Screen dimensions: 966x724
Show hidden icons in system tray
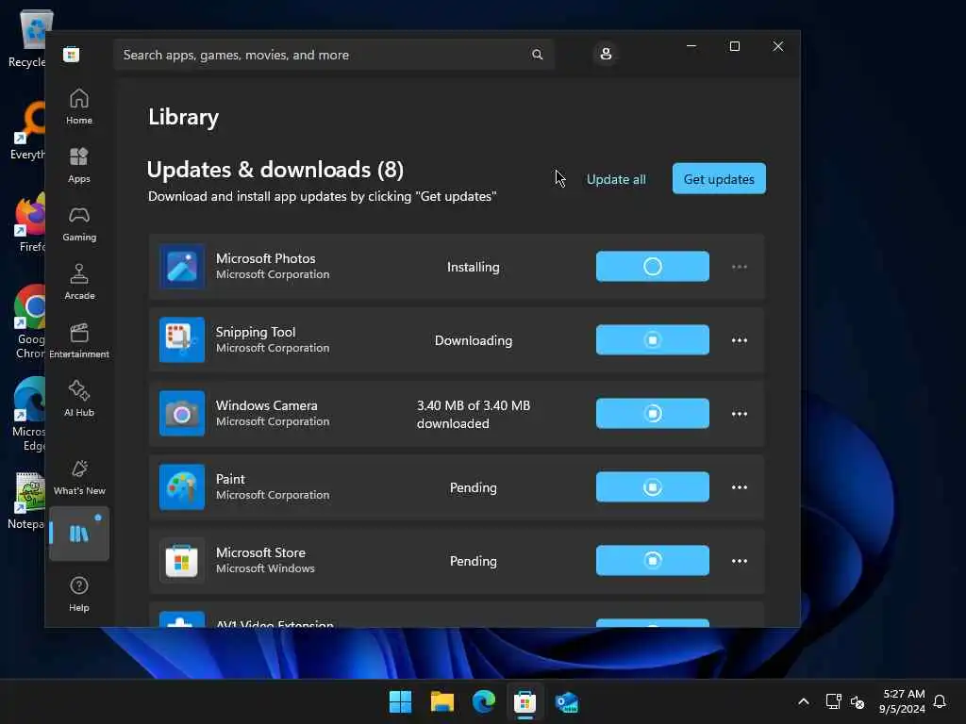tap(804, 701)
